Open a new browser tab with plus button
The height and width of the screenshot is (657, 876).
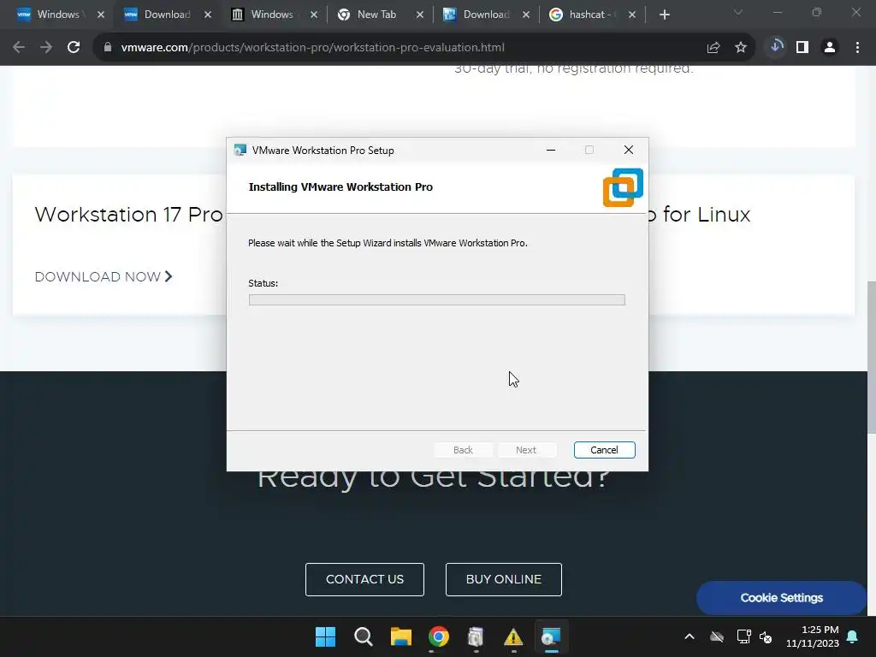coord(664,15)
